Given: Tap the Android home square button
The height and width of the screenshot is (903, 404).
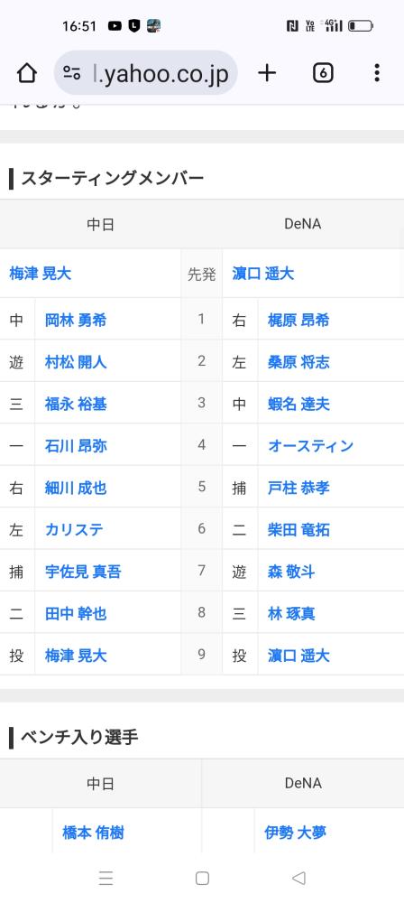Looking at the screenshot, I should click(x=202, y=878).
